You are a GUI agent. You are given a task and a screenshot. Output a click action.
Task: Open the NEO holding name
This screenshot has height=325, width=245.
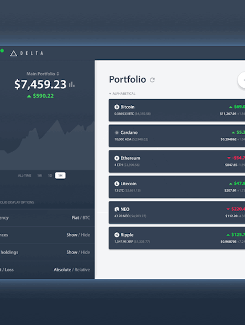(125, 209)
